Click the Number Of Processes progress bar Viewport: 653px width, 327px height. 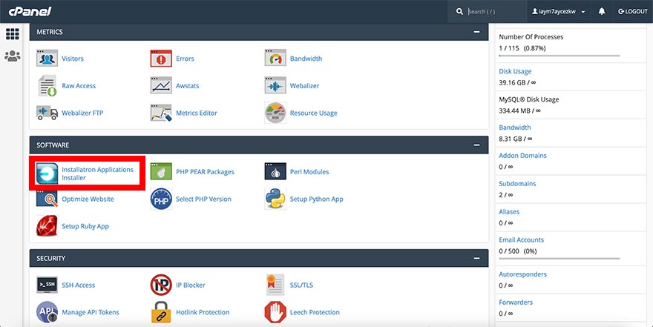click(560, 56)
